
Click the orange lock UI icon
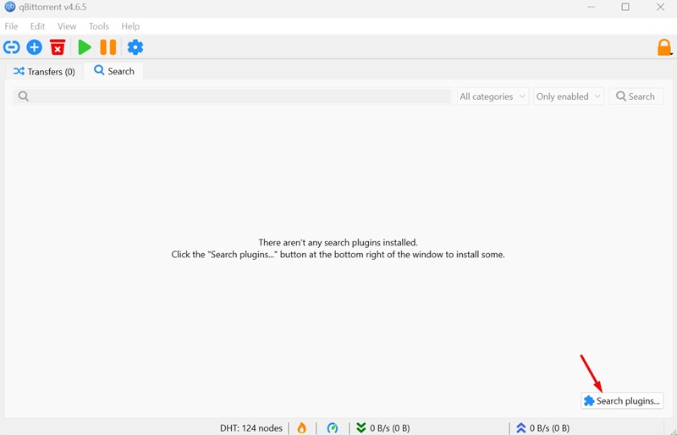pyautogui.click(x=664, y=47)
